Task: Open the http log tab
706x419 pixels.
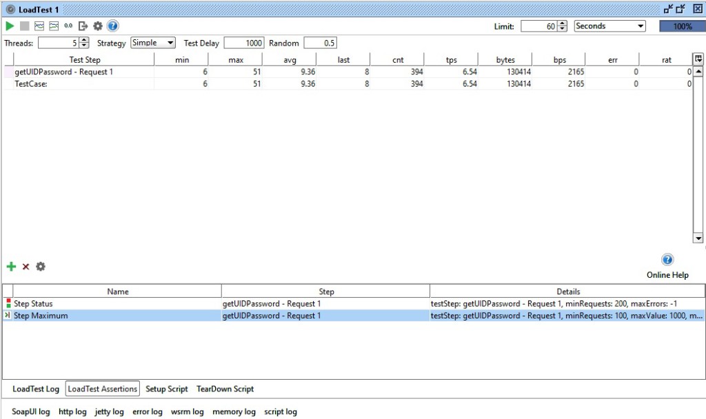Action: pos(72,412)
